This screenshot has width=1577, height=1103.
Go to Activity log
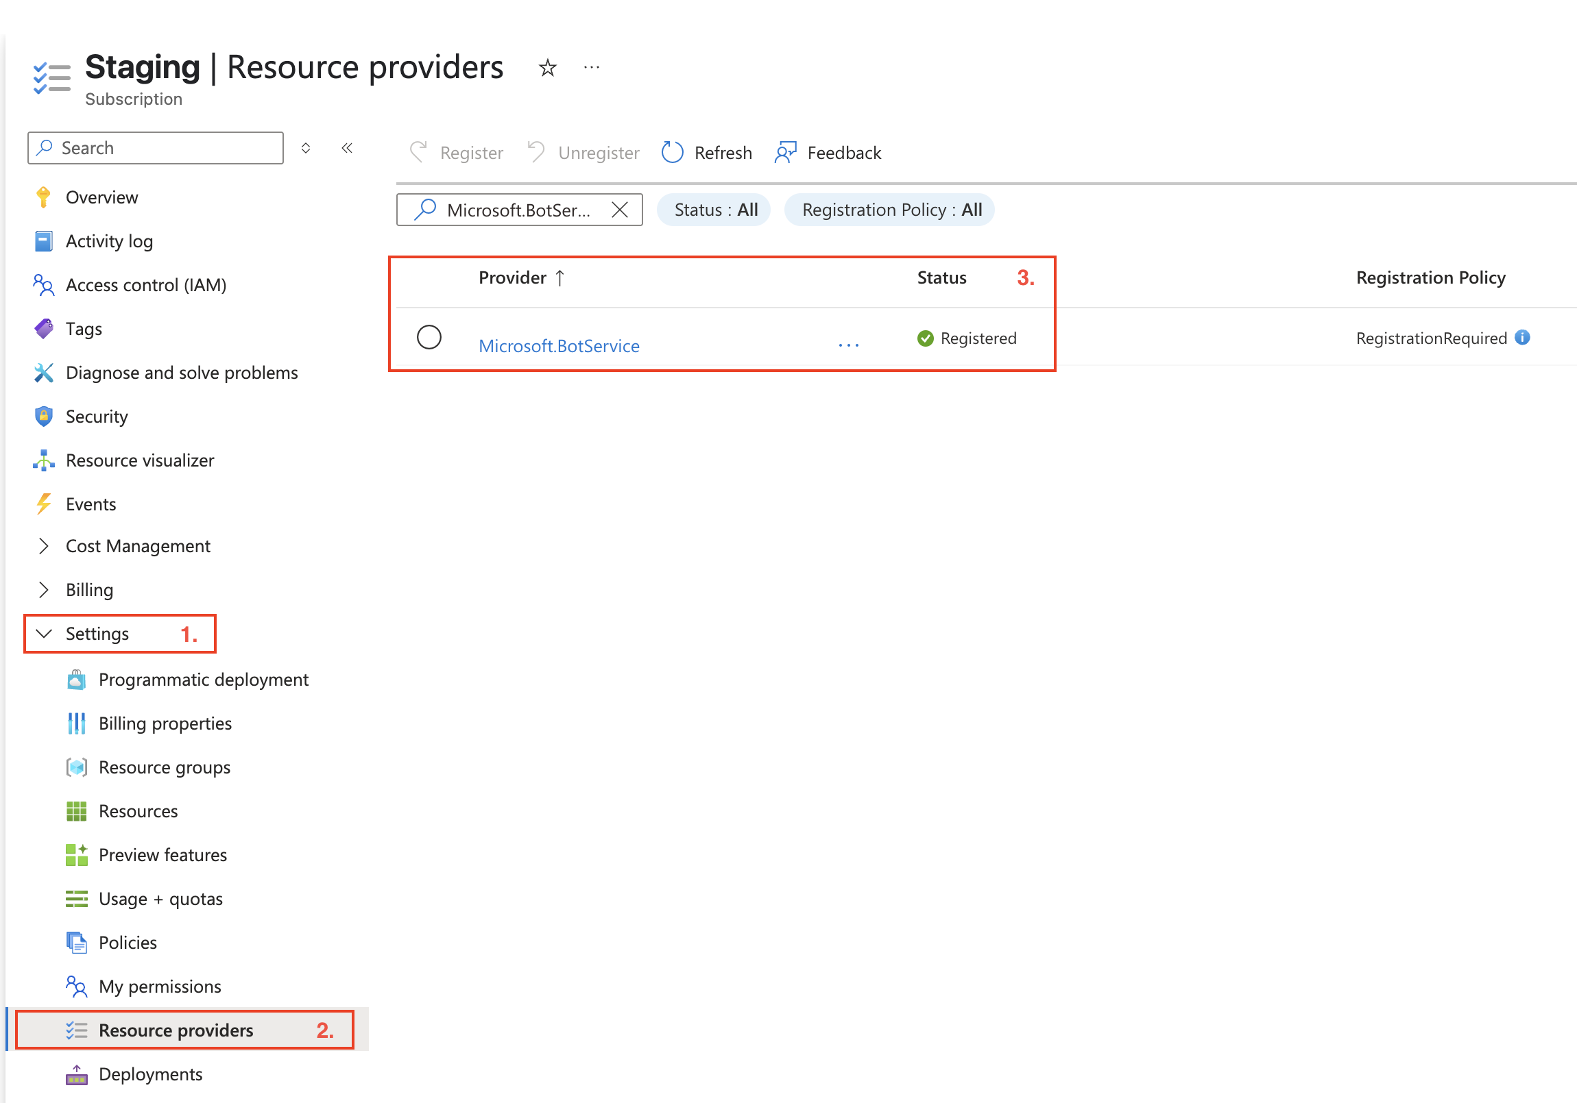coord(109,242)
